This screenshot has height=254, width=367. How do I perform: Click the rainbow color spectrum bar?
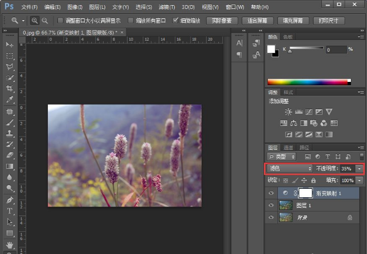tap(309, 82)
